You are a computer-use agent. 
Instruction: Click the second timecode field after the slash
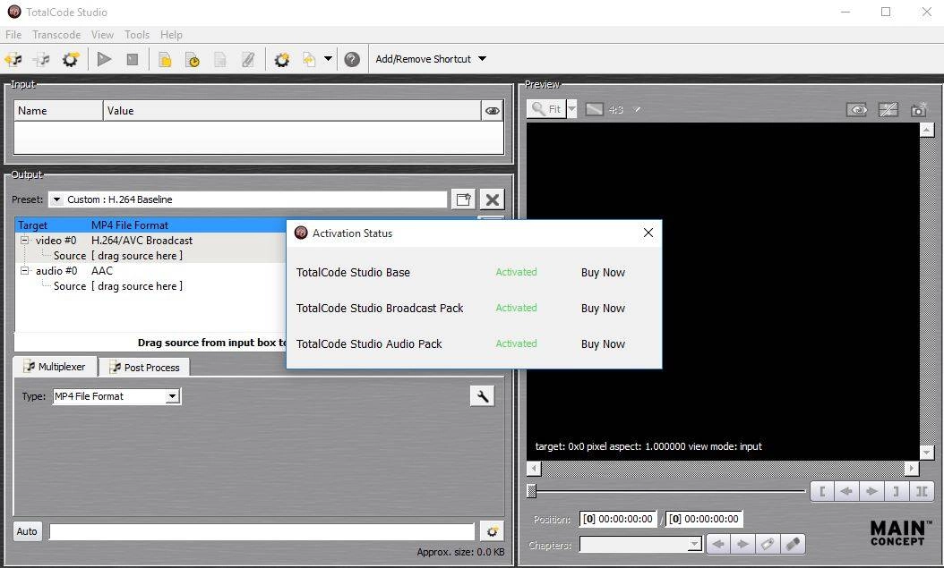(x=704, y=519)
